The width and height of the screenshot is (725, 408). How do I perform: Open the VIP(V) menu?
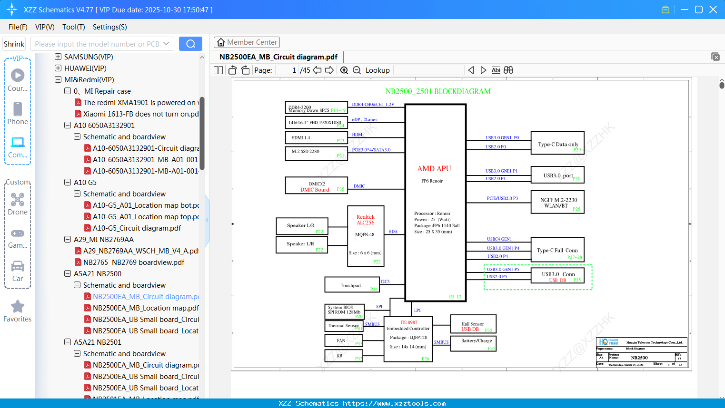(45, 27)
